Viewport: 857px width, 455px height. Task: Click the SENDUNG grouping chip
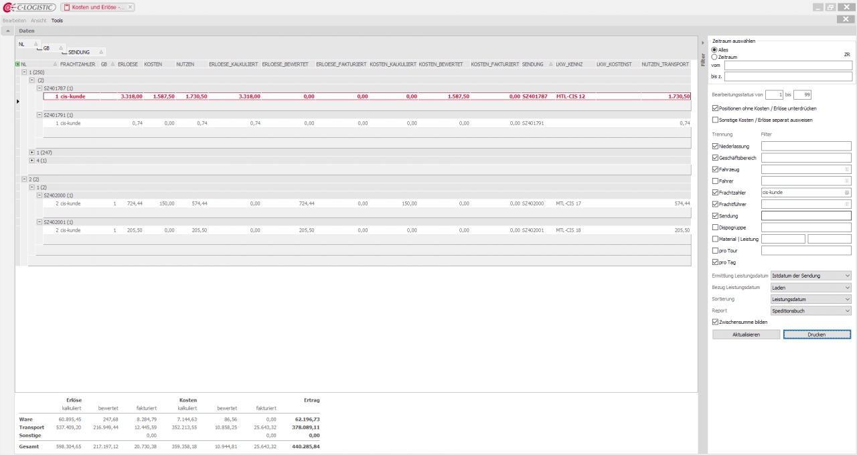[x=86, y=52]
